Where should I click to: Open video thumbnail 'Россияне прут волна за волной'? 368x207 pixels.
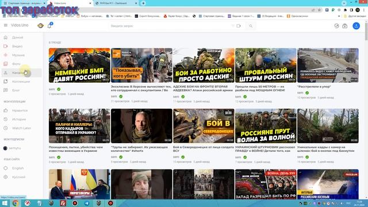tap(266, 126)
